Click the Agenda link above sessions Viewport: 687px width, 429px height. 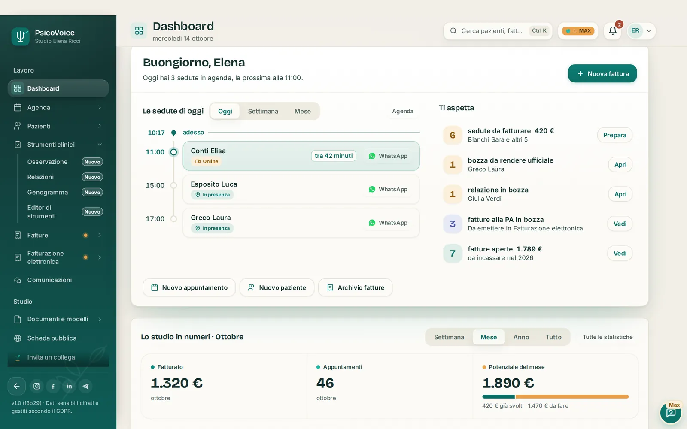403,111
